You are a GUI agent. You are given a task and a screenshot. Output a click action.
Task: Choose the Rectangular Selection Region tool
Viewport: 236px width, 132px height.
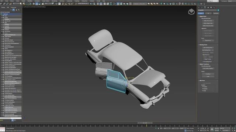(27, 4)
